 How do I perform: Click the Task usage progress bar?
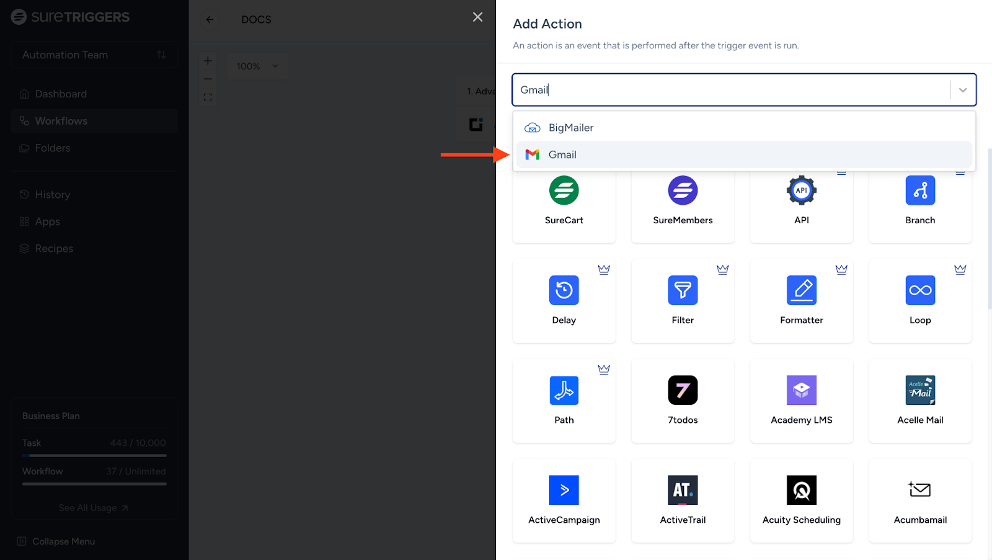point(94,455)
